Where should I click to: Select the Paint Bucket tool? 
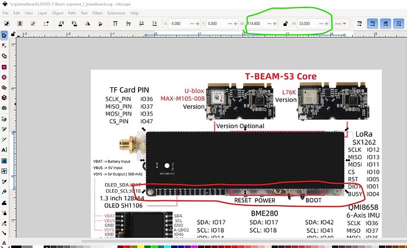point(4,192)
